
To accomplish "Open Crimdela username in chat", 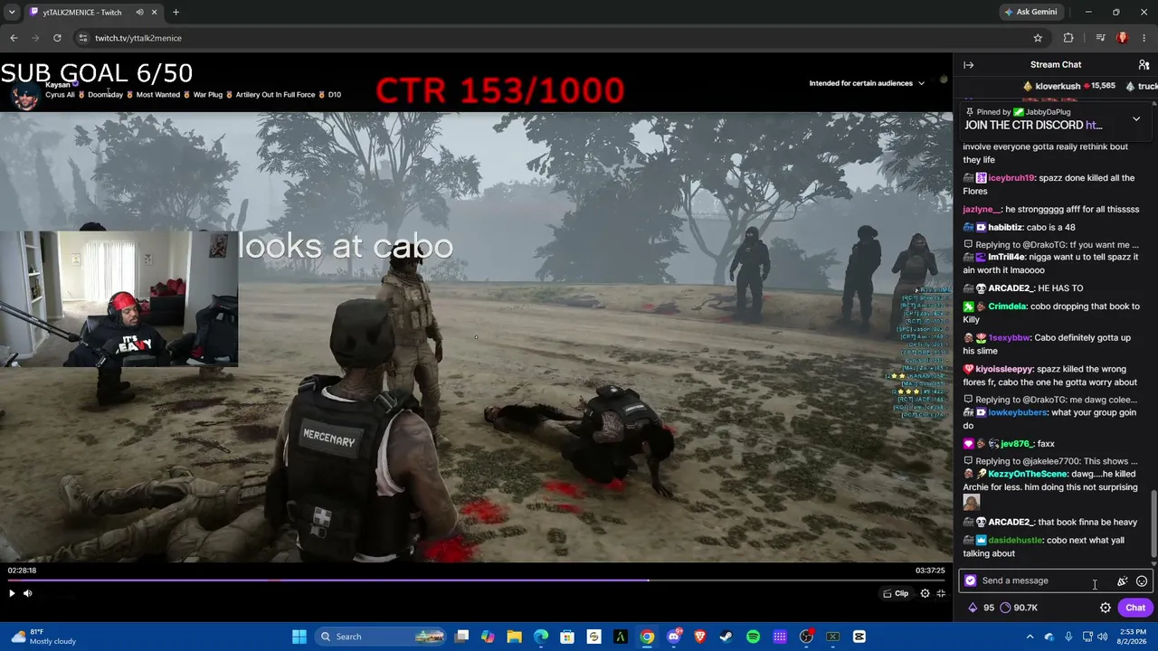I will tap(1007, 307).
